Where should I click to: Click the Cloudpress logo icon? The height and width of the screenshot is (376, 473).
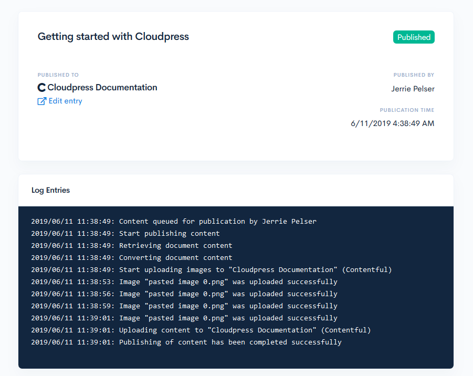tap(41, 88)
